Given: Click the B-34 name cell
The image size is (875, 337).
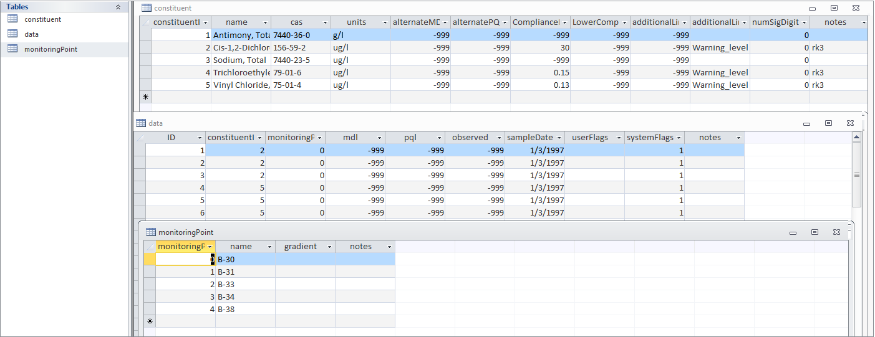Looking at the screenshot, I should [245, 297].
